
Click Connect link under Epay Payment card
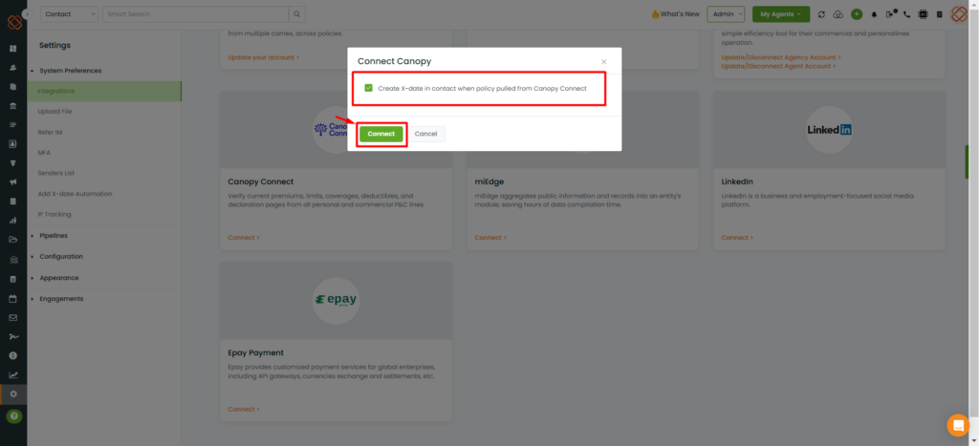244,409
